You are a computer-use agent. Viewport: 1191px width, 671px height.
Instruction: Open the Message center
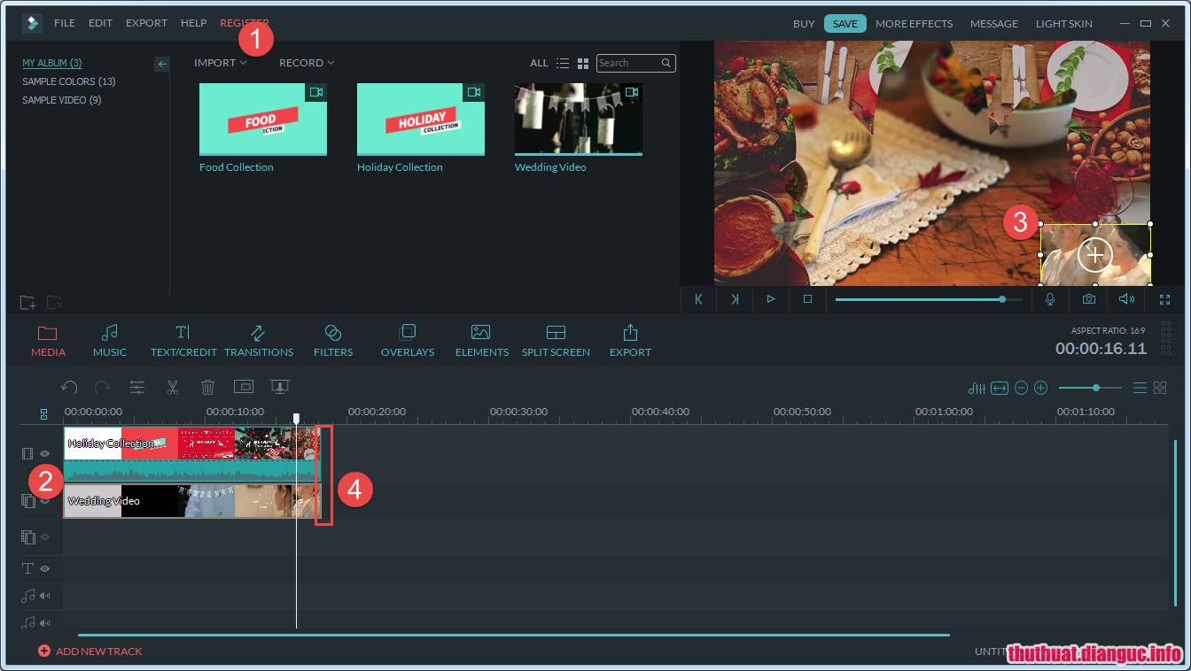pyautogui.click(x=994, y=24)
